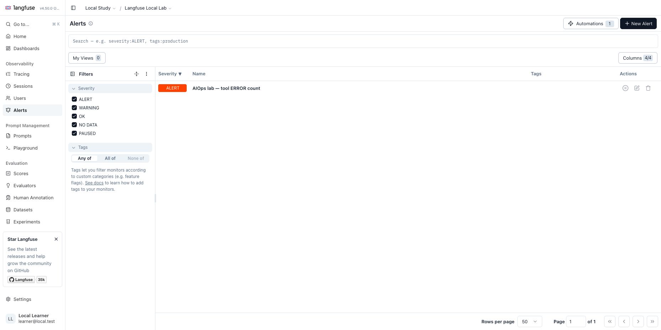Go to last page
The height and width of the screenshot is (330, 661).
(652, 321)
